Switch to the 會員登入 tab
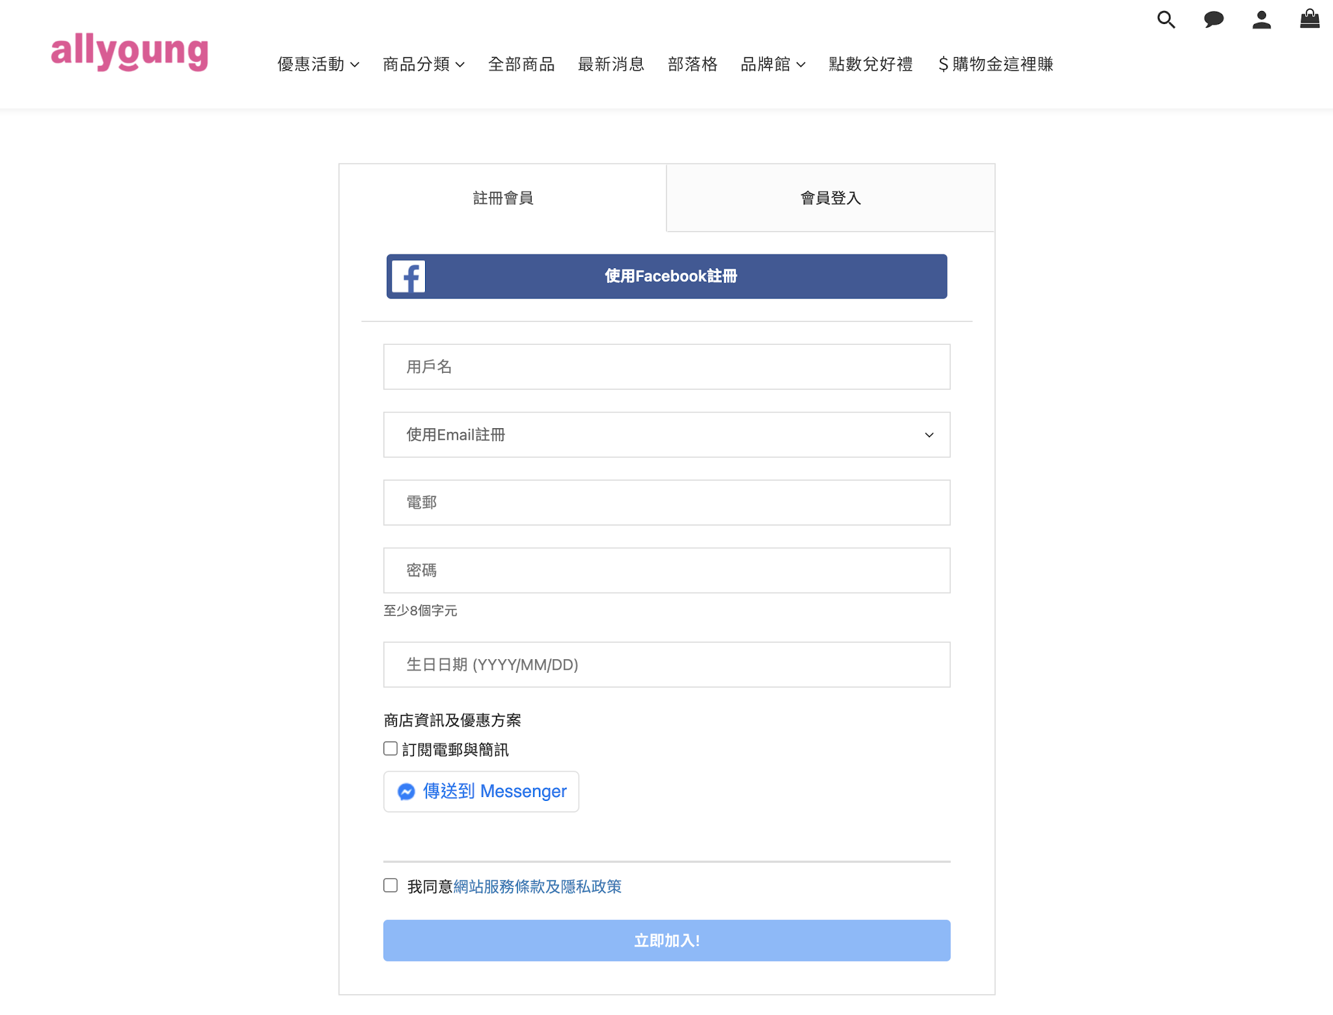1333x1015 pixels. [830, 198]
